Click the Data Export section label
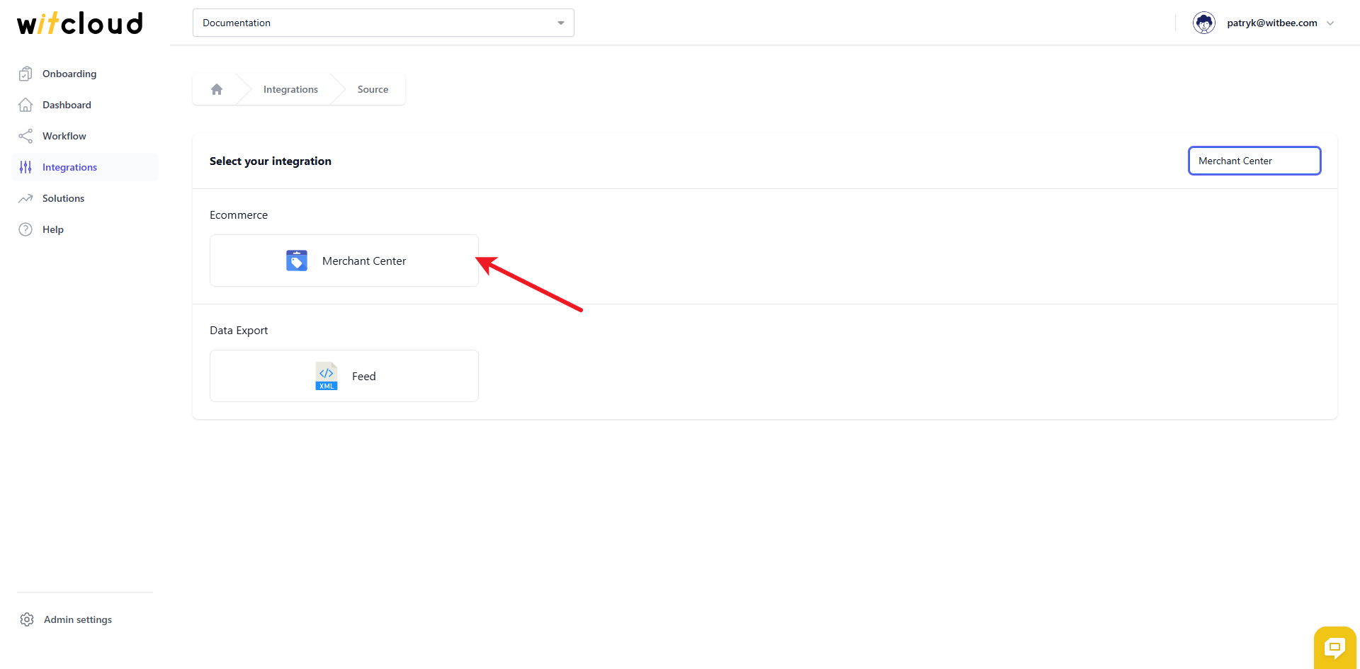Screen dimensions: 1360x669 pos(239,331)
